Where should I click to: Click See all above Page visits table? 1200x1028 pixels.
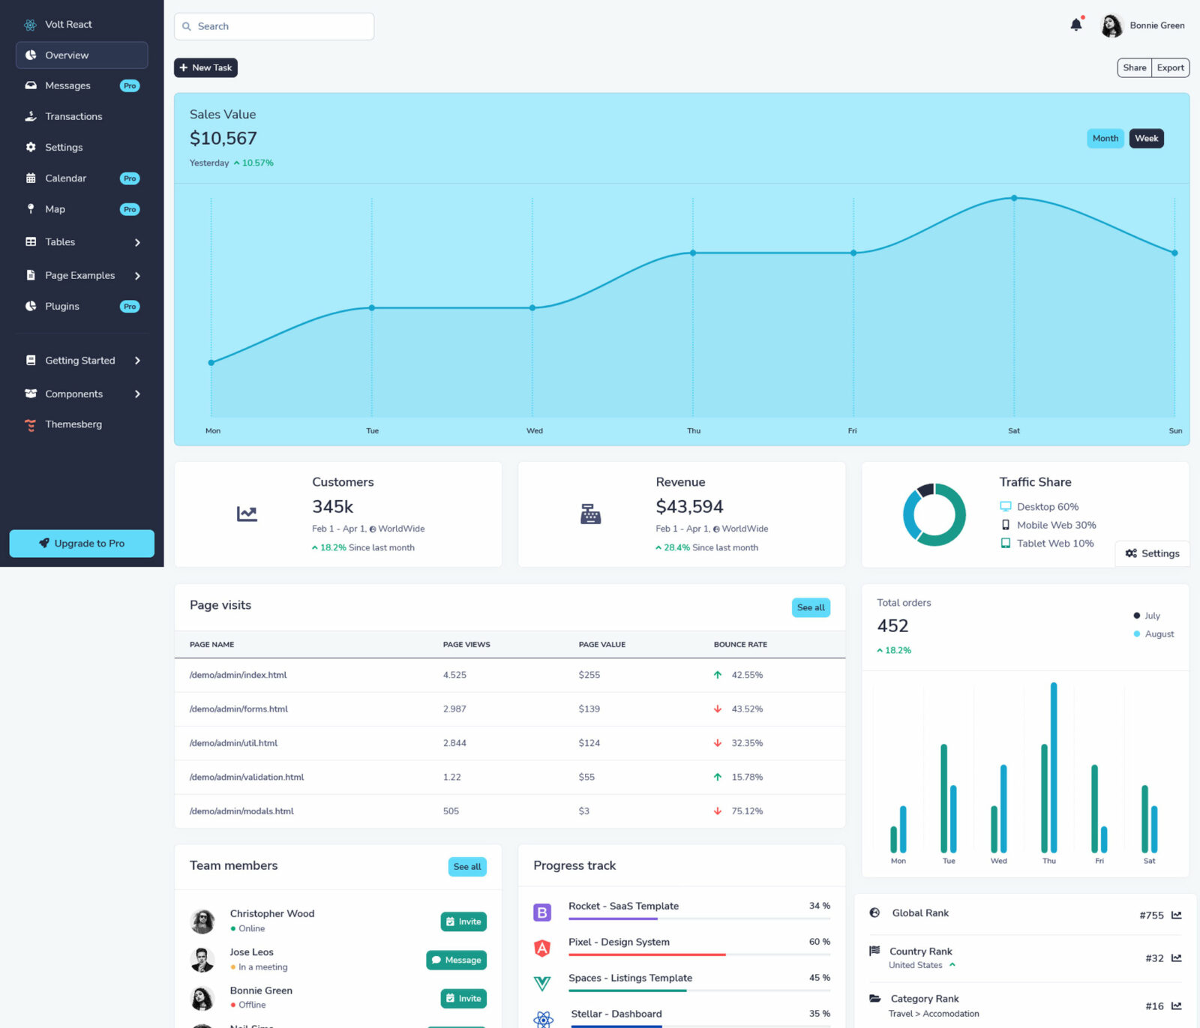(x=811, y=607)
